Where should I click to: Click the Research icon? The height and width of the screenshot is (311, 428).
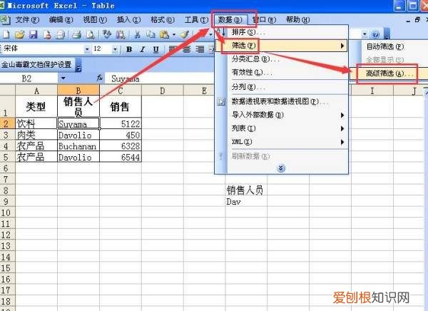click(x=121, y=34)
